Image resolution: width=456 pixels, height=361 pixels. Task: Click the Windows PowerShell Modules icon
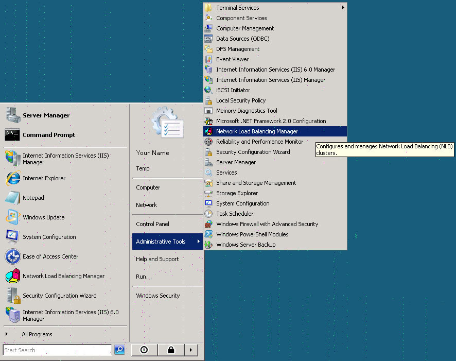coord(208,234)
